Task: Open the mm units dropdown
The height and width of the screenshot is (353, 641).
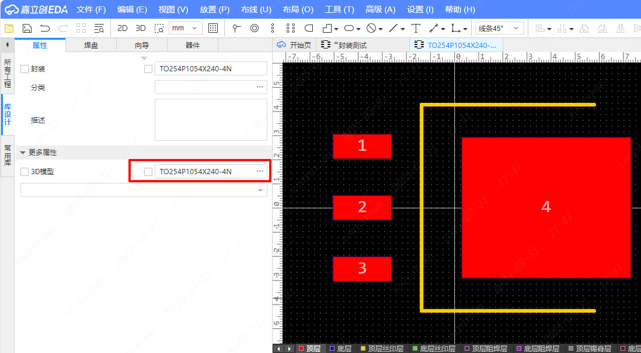Action: (186, 28)
